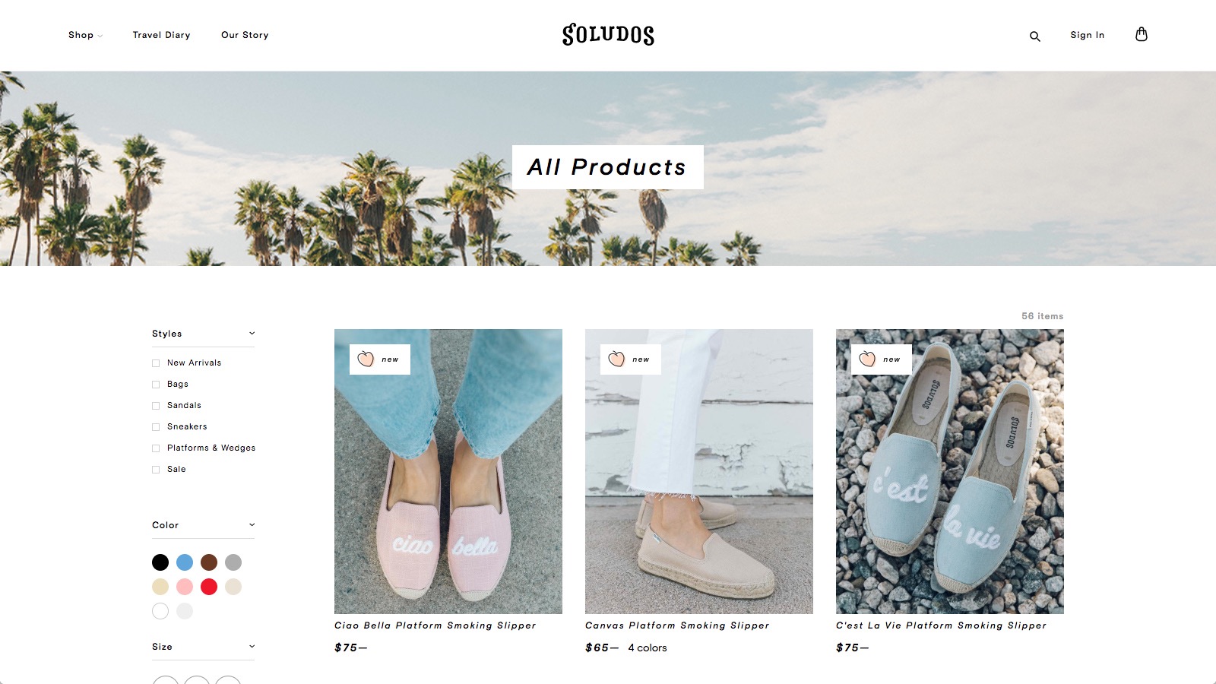This screenshot has width=1216, height=684.
Task: Tick the Sandals checkbox
Action: tap(156, 406)
